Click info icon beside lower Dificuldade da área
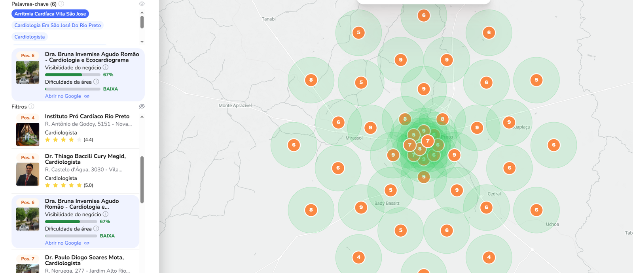The image size is (633, 273). tap(96, 228)
